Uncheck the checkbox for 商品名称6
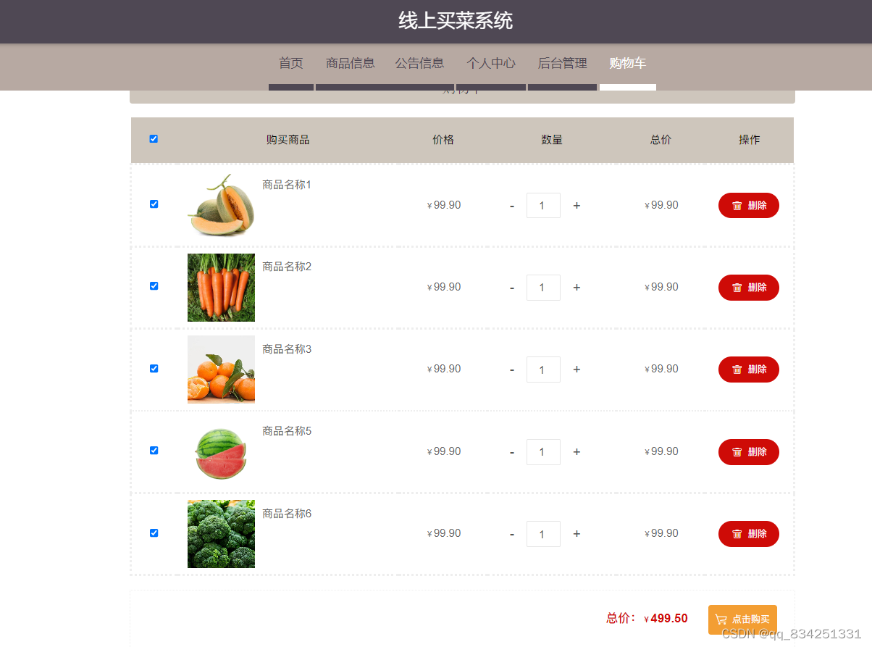 click(154, 533)
